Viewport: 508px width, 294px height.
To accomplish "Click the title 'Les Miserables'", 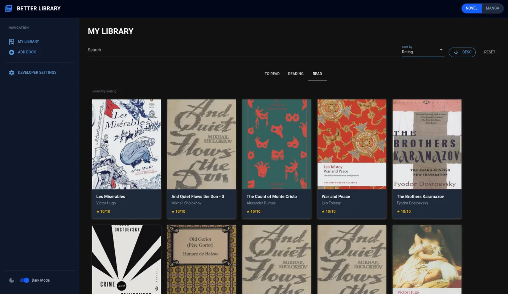I will [x=111, y=197].
